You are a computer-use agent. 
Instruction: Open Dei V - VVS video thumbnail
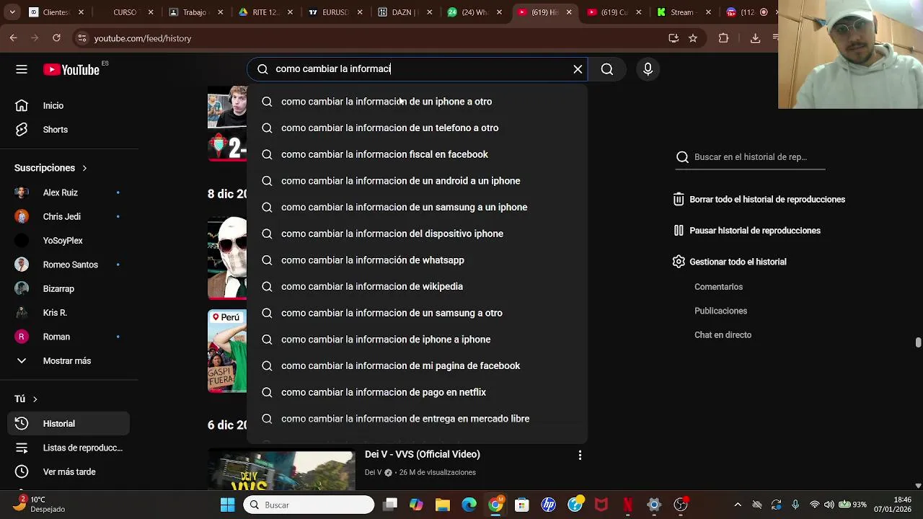[281, 470]
